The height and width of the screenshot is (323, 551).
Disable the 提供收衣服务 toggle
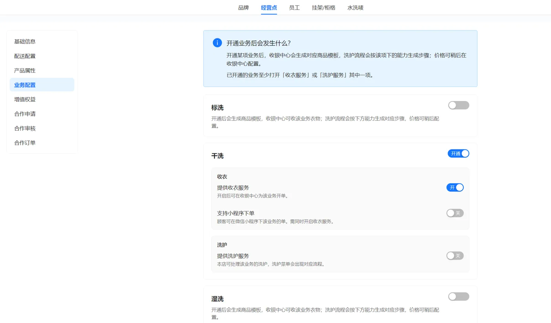coord(455,188)
